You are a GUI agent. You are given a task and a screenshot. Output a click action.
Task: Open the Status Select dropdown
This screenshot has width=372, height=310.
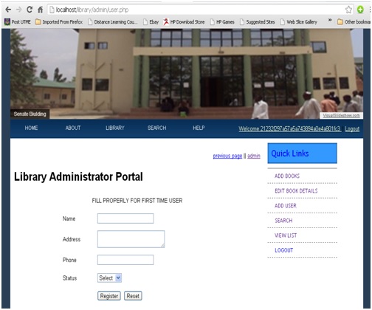point(109,278)
